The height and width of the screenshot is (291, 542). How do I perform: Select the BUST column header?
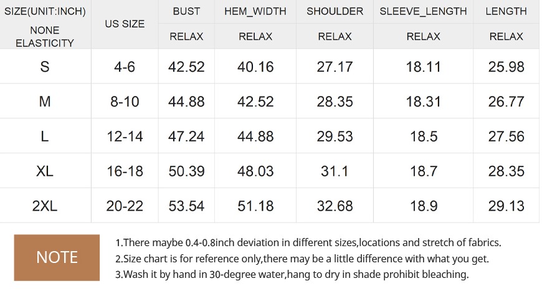click(x=186, y=11)
